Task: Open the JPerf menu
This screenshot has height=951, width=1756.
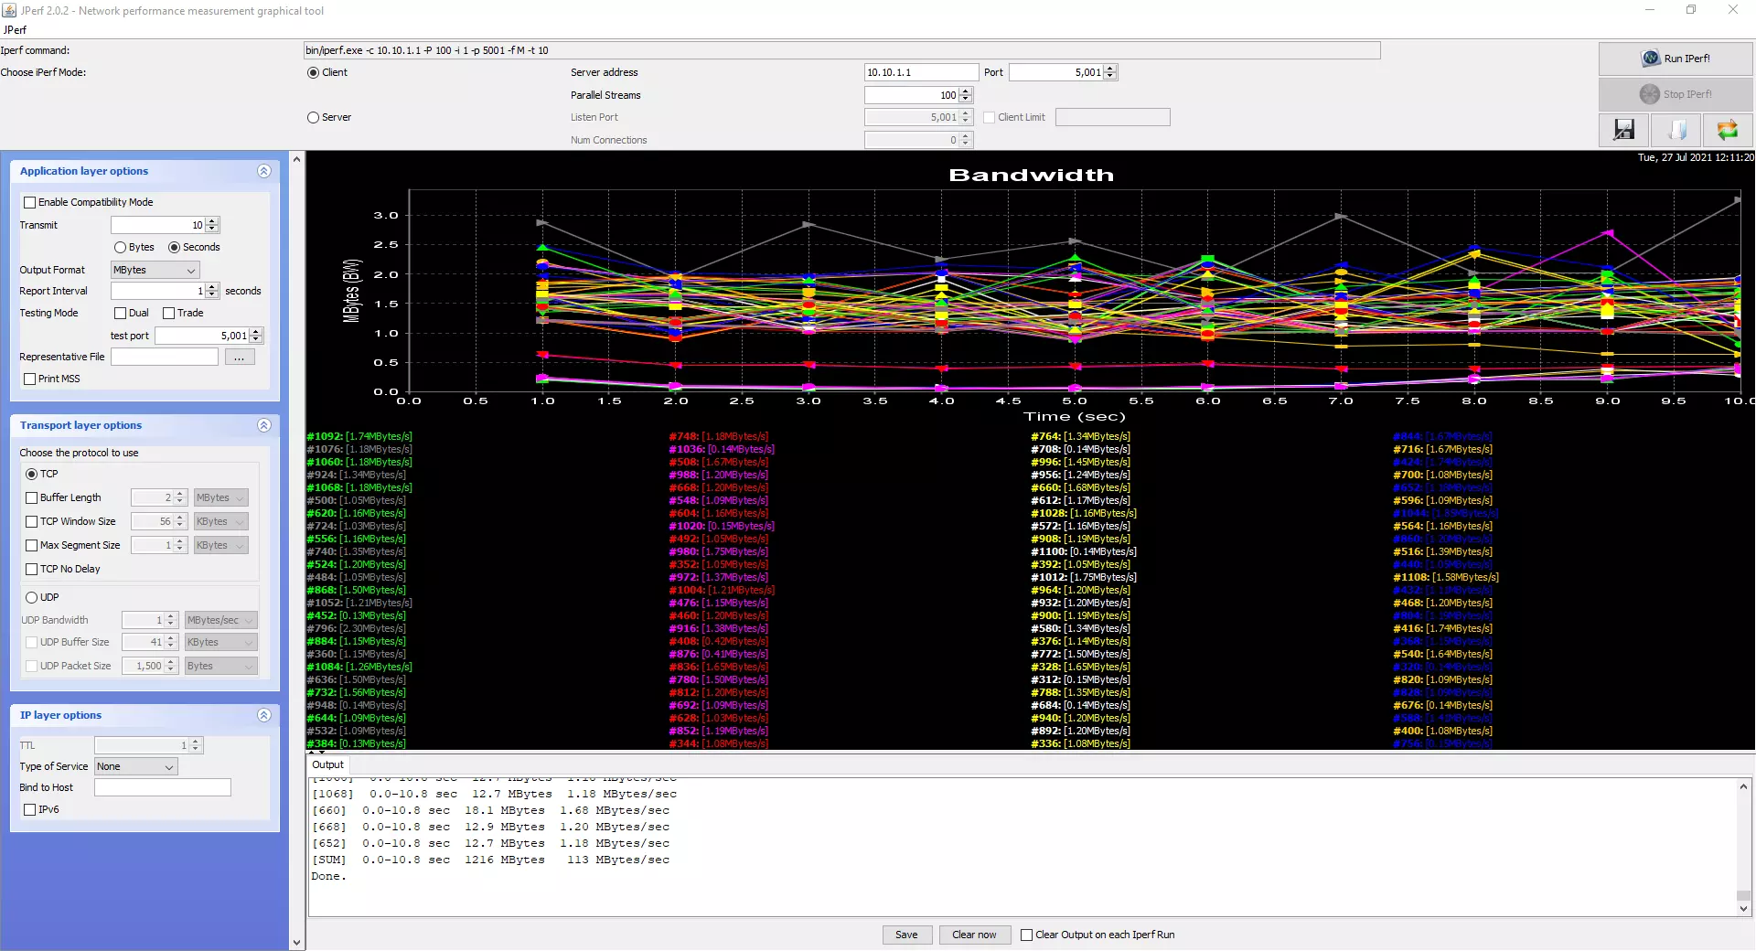Action: click(15, 29)
